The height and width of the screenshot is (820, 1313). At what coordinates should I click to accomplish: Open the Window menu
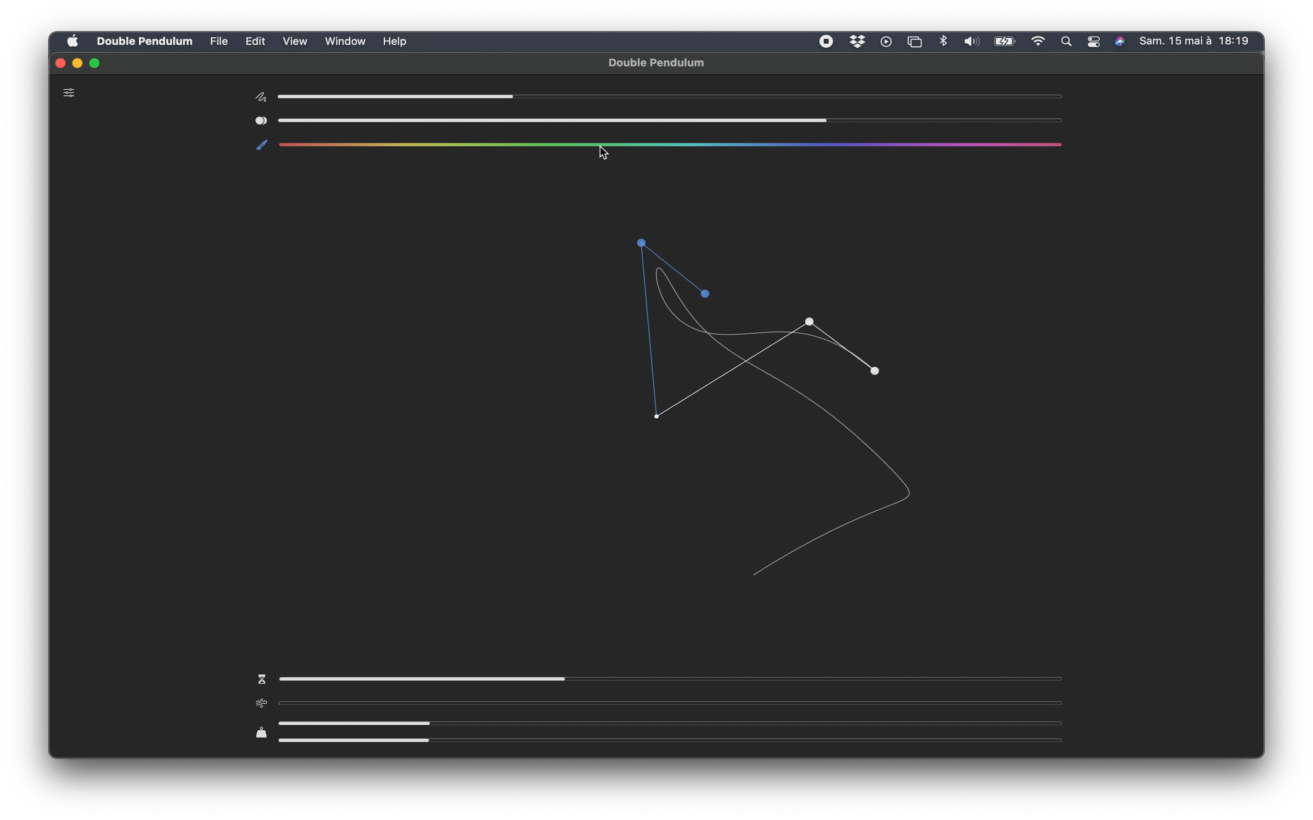tap(345, 41)
